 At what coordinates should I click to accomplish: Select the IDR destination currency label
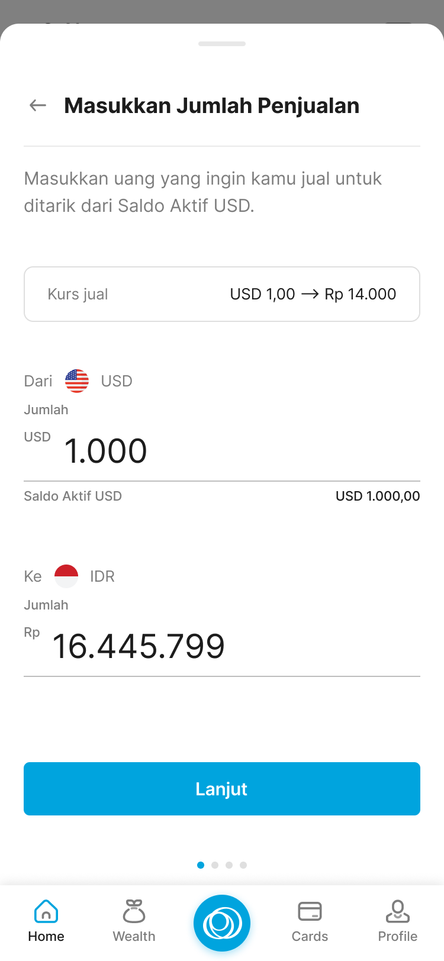(x=102, y=576)
